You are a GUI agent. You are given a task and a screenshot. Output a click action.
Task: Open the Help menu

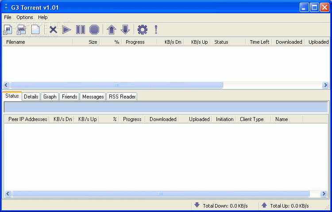43,17
